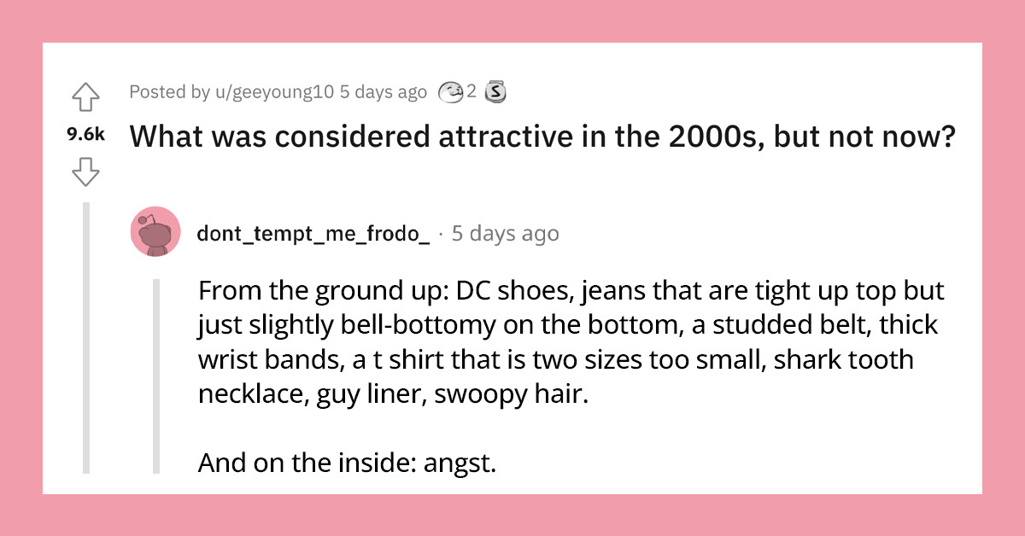
Task: Downvote the post using the down arrow
Action: pos(85,171)
